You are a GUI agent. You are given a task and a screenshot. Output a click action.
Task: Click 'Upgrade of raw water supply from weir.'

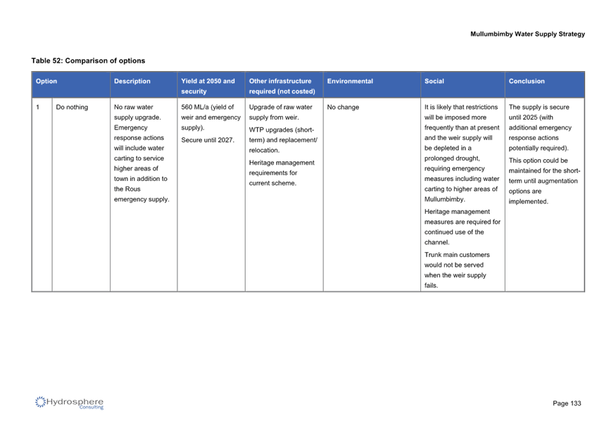280,113
